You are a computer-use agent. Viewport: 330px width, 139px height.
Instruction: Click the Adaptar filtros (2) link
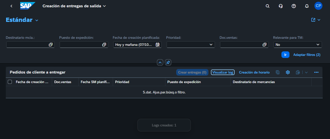[x=307, y=55]
